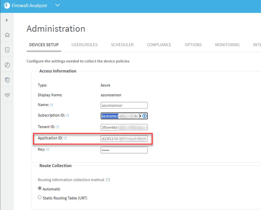Open the product switcher chevron dropdown
Viewport: 261px width, 210px height.
tap(58, 5)
